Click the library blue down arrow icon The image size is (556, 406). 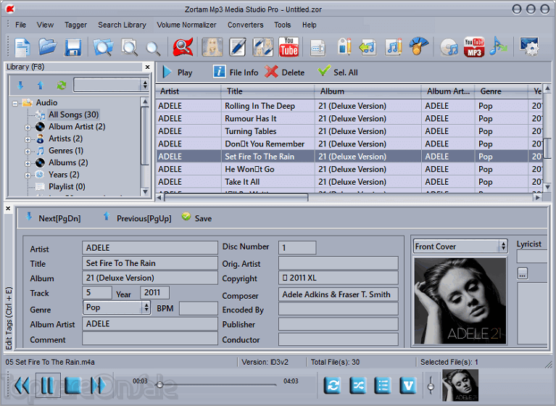(x=20, y=85)
